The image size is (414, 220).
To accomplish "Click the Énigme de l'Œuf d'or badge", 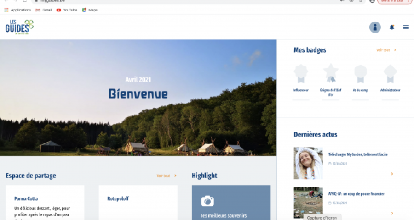I will click(331, 80).
